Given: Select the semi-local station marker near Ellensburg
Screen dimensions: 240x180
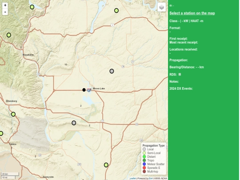Looking at the screenshot, I should (x=13, y=114).
